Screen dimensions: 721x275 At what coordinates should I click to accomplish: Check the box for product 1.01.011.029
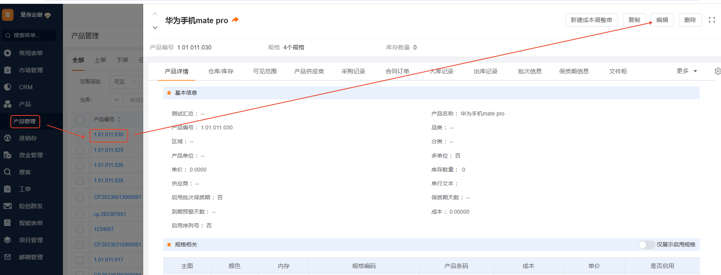pos(80,150)
